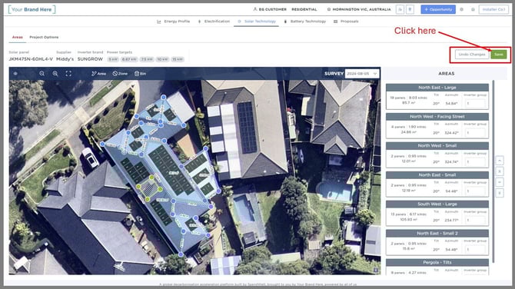Switch to the Solar Technology tab
This screenshot has height=289, width=515.
(257, 22)
